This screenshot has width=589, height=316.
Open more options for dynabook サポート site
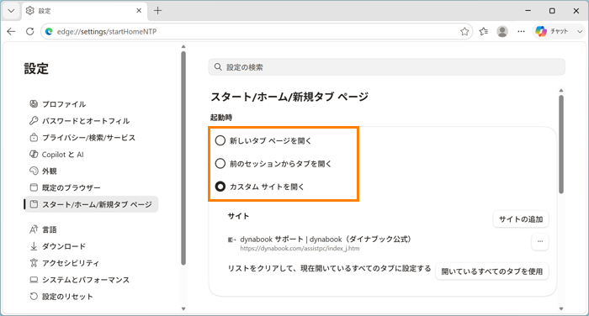[x=540, y=242]
